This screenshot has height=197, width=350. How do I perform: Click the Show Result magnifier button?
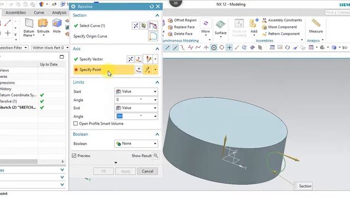[x=156, y=155]
